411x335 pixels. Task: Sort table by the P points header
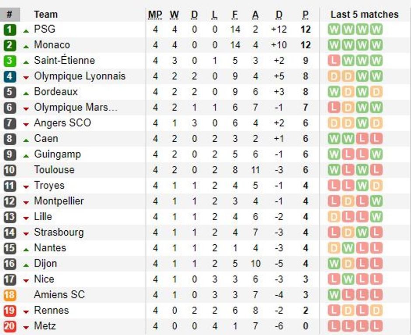(x=305, y=15)
